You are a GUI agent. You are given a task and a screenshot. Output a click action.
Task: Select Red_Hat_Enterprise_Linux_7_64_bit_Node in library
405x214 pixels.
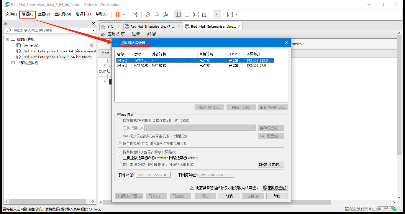(x=54, y=57)
